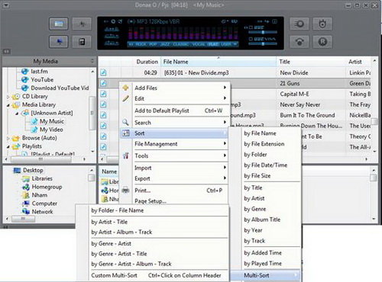Click the YouTube globe icon in tree
The height and width of the screenshot is (282, 382).
[24, 79]
